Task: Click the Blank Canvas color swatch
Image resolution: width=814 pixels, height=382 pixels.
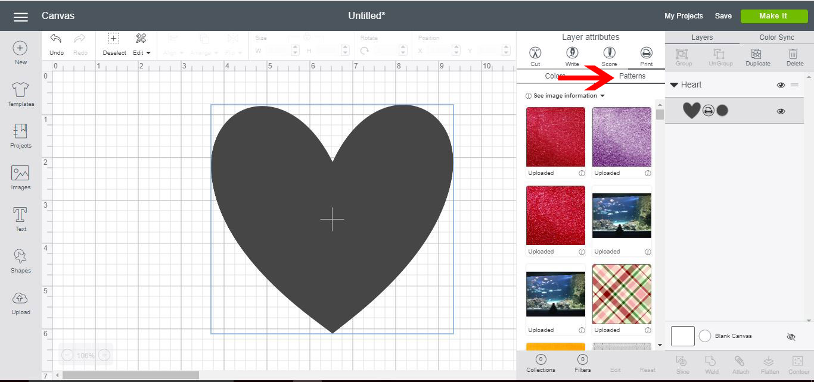Action: coord(682,336)
